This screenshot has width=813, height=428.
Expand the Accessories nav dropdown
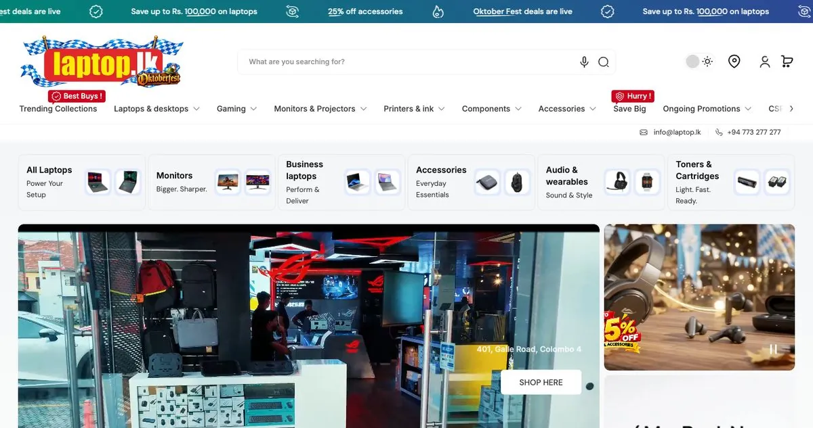pos(567,109)
